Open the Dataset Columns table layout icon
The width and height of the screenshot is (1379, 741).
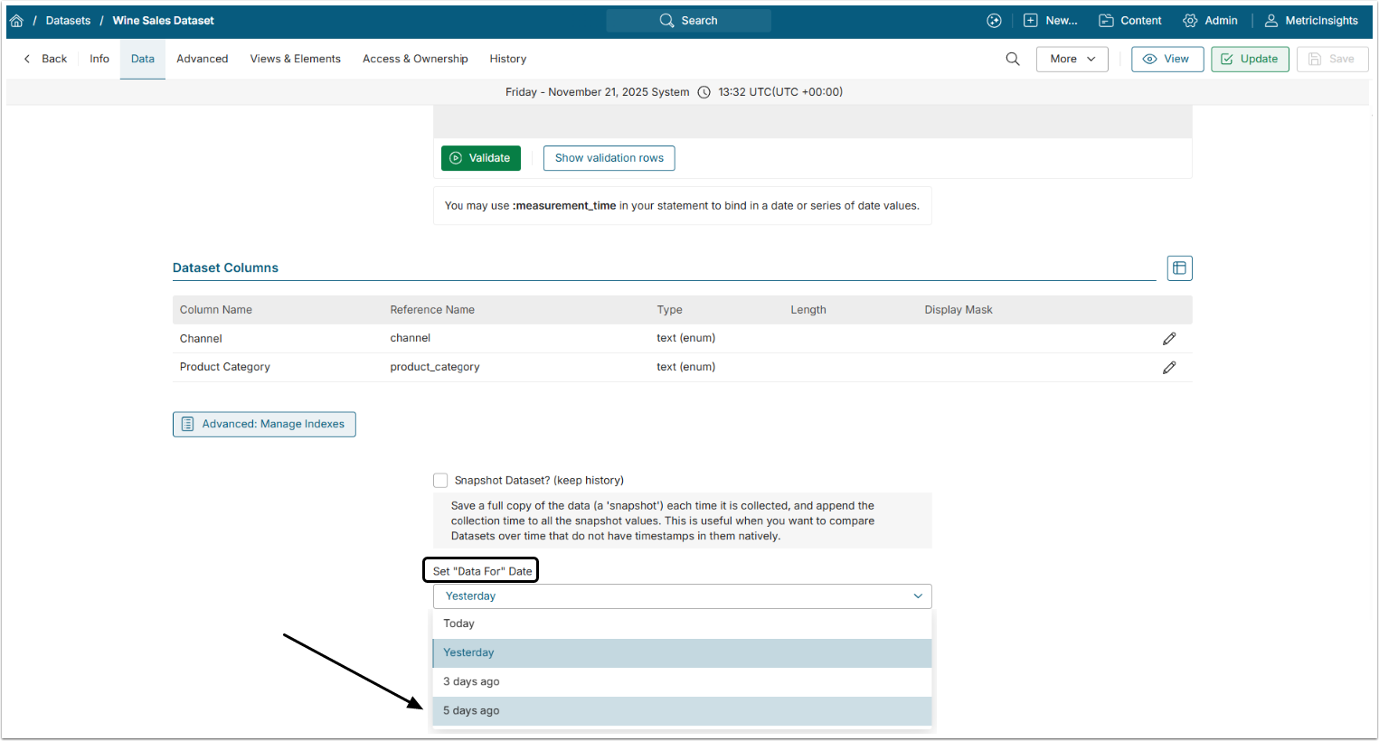(1179, 268)
